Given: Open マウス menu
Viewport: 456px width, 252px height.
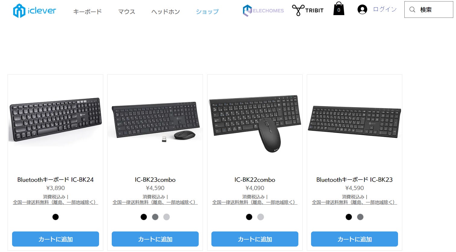Looking at the screenshot, I should [x=127, y=12].
